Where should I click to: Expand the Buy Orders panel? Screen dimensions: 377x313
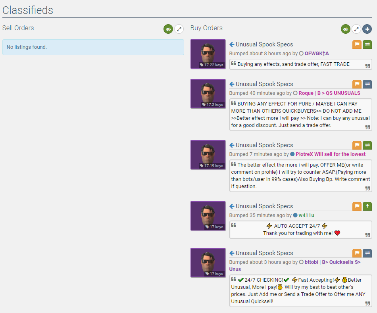click(x=356, y=29)
